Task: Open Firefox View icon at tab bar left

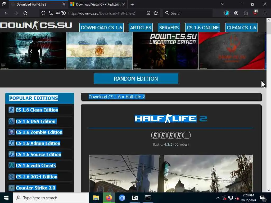Action: [x=4, y=4]
